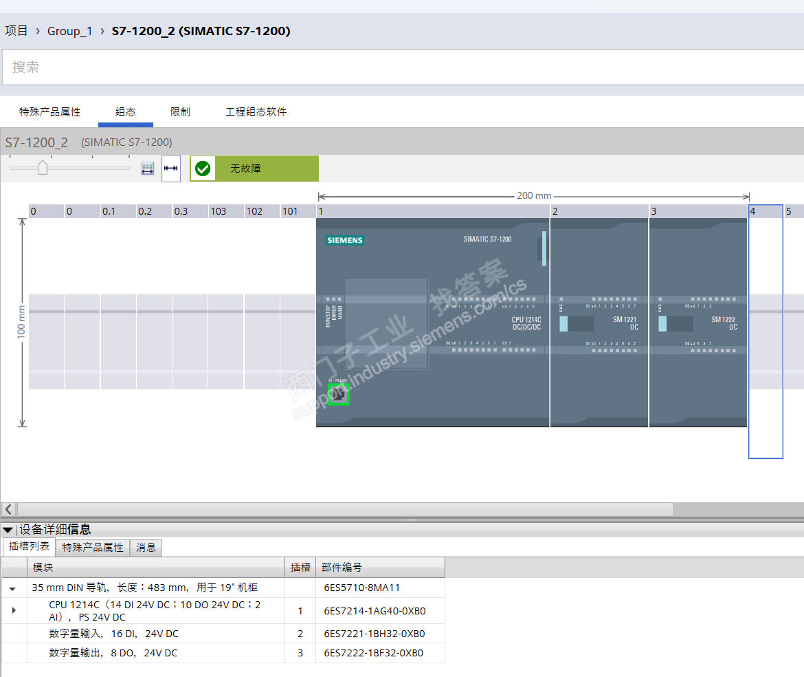The height and width of the screenshot is (677, 804).
Task: Switch to the 组态 tab
Action: (x=126, y=112)
